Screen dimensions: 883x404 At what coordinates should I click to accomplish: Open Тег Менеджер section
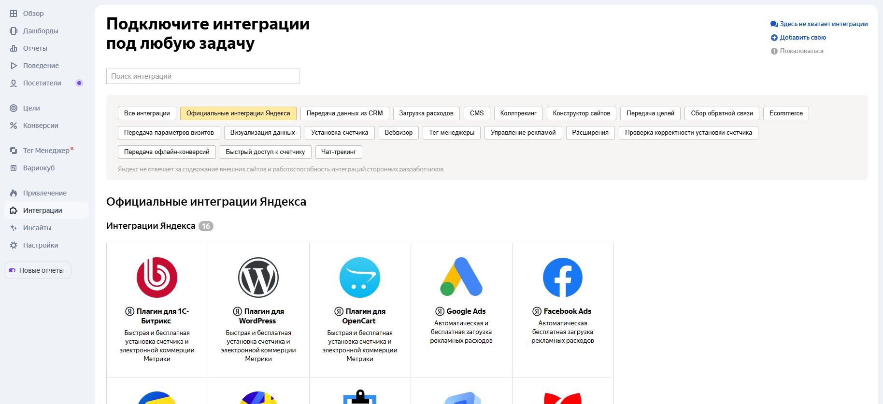point(46,151)
